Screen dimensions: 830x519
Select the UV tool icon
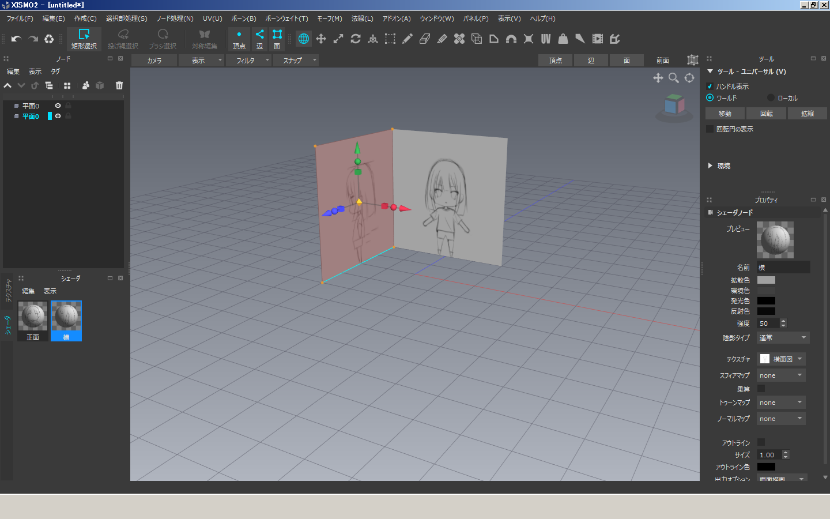pyautogui.click(x=546, y=39)
